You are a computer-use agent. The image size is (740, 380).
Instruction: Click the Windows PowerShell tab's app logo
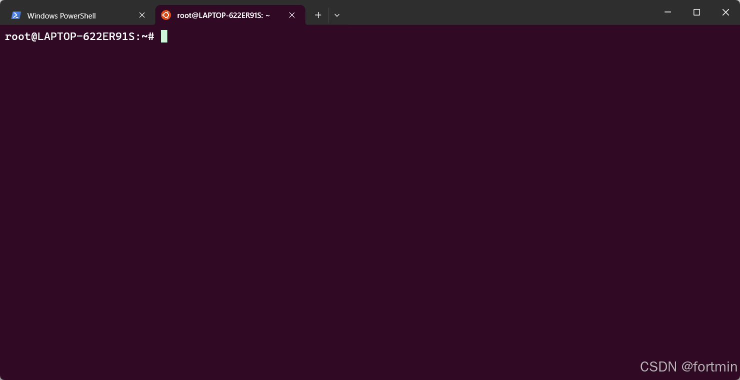tap(16, 15)
